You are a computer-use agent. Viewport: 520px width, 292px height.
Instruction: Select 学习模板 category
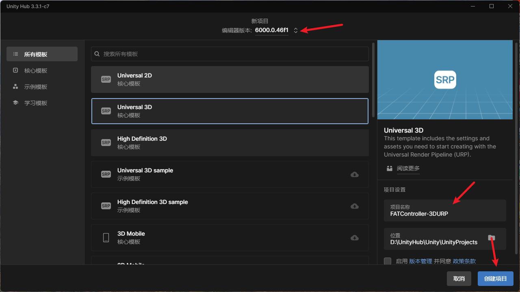pyautogui.click(x=42, y=103)
